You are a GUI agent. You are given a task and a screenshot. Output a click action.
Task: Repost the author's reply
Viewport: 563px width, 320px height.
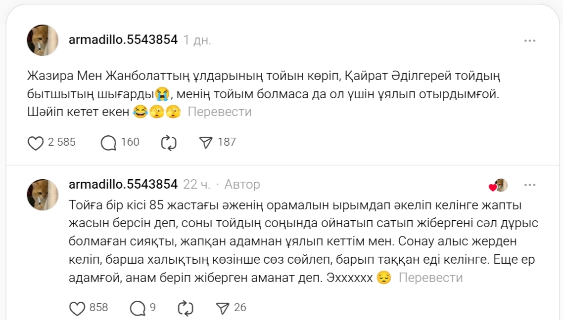tap(186, 308)
